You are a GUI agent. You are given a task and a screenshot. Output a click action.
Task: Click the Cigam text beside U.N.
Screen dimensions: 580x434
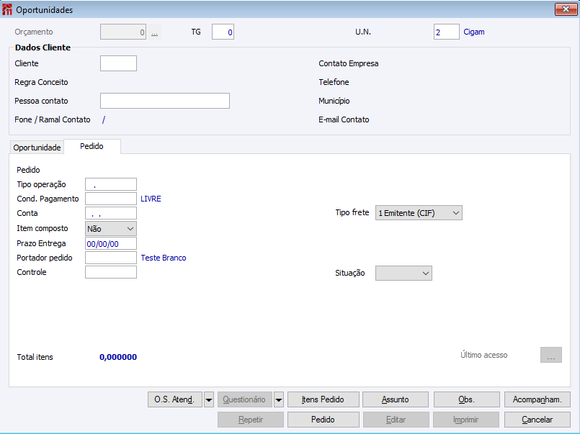(x=474, y=32)
